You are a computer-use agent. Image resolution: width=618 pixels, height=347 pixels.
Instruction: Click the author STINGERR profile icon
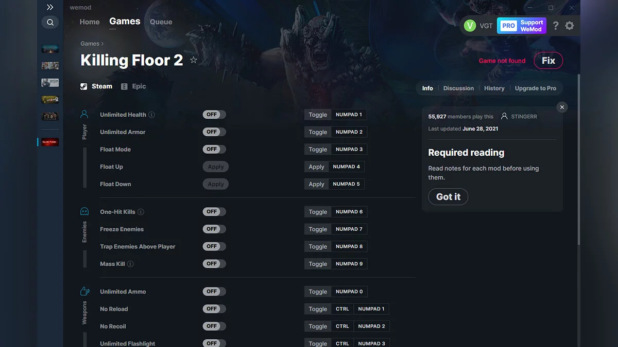504,116
